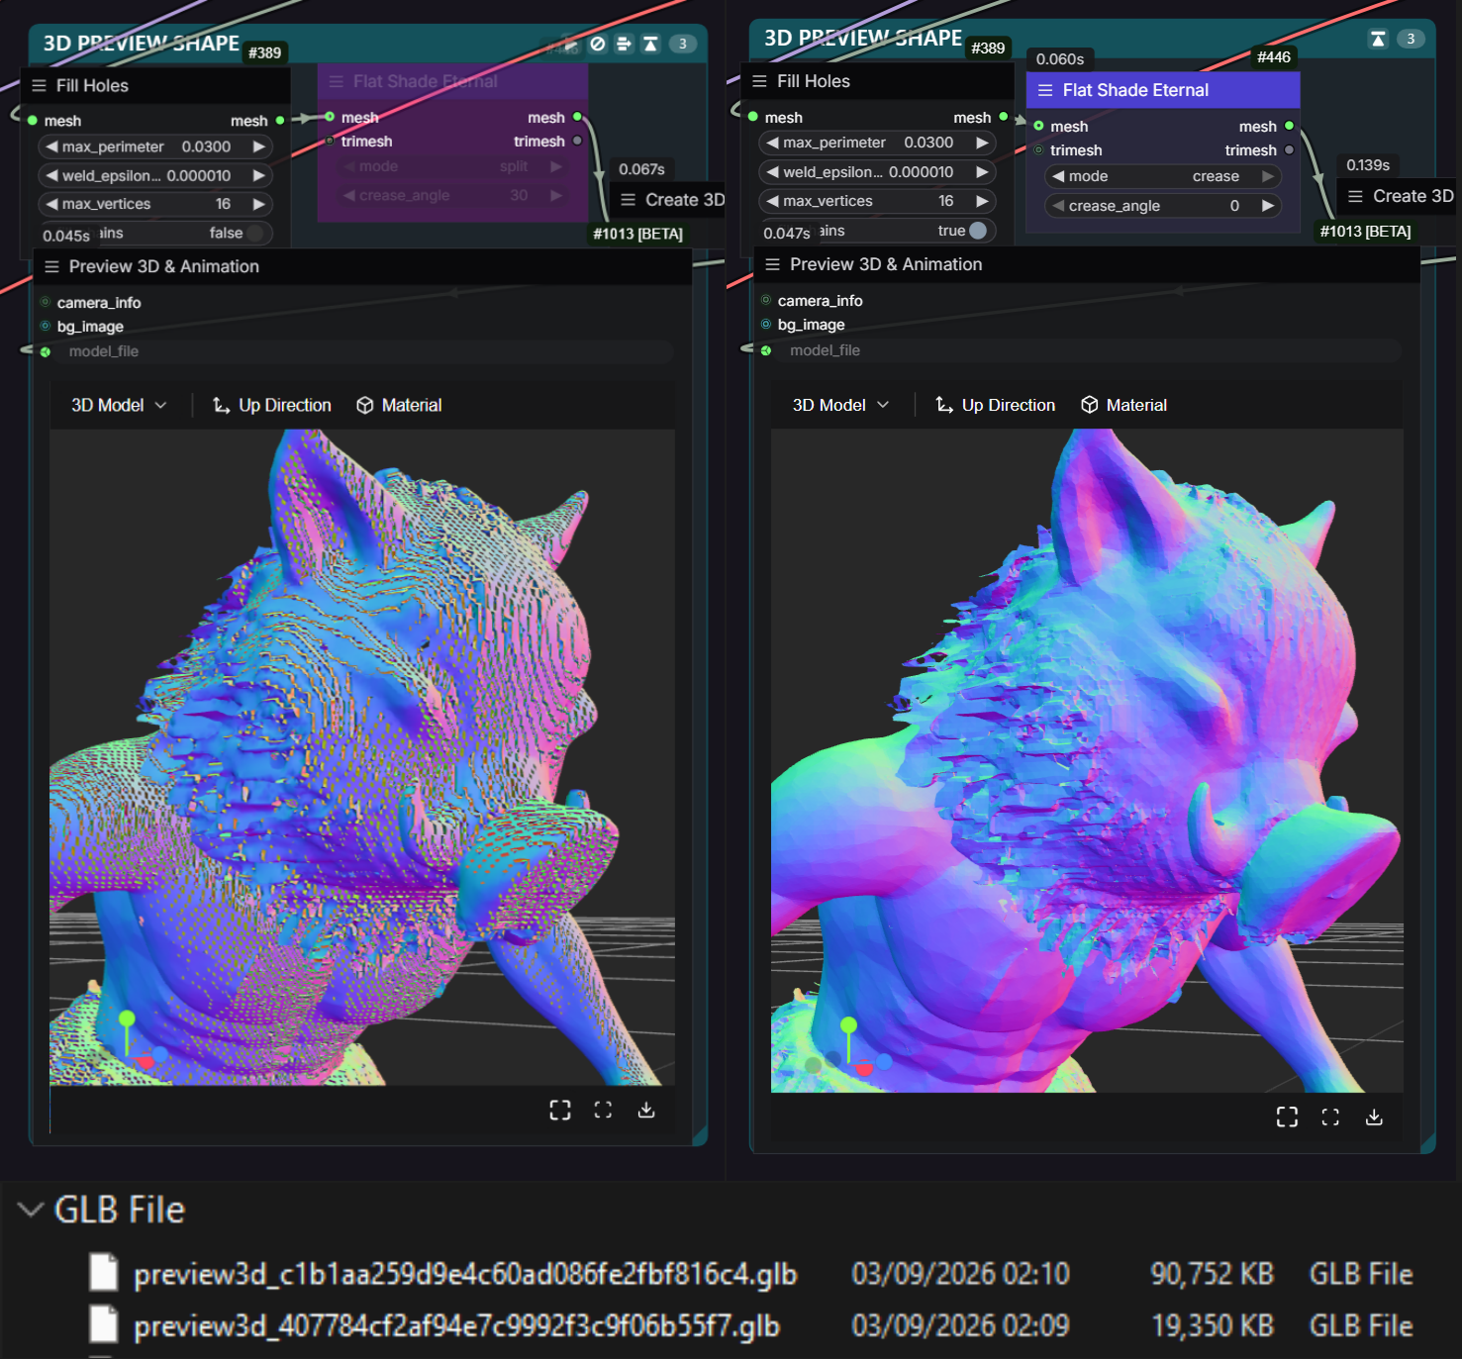Open the right Preview 3D & Animation menu icon
The height and width of the screenshot is (1359, 1462).
coord(772,264)
